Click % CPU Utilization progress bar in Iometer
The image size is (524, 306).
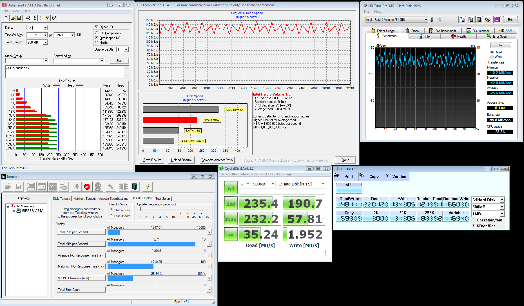[x=157, y=278]
